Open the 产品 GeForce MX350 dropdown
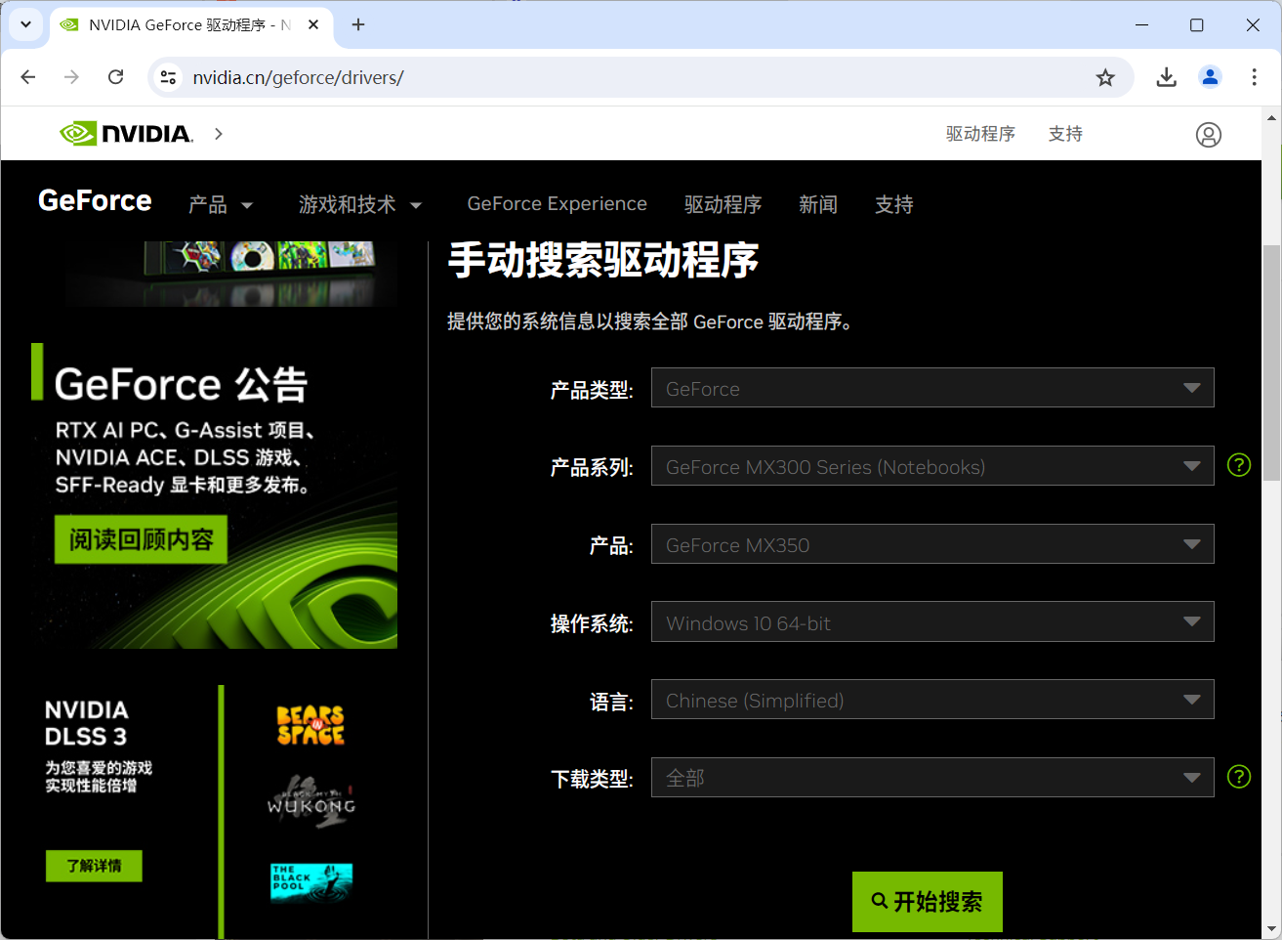This screenshot has width=1282, height=940. 932,544
